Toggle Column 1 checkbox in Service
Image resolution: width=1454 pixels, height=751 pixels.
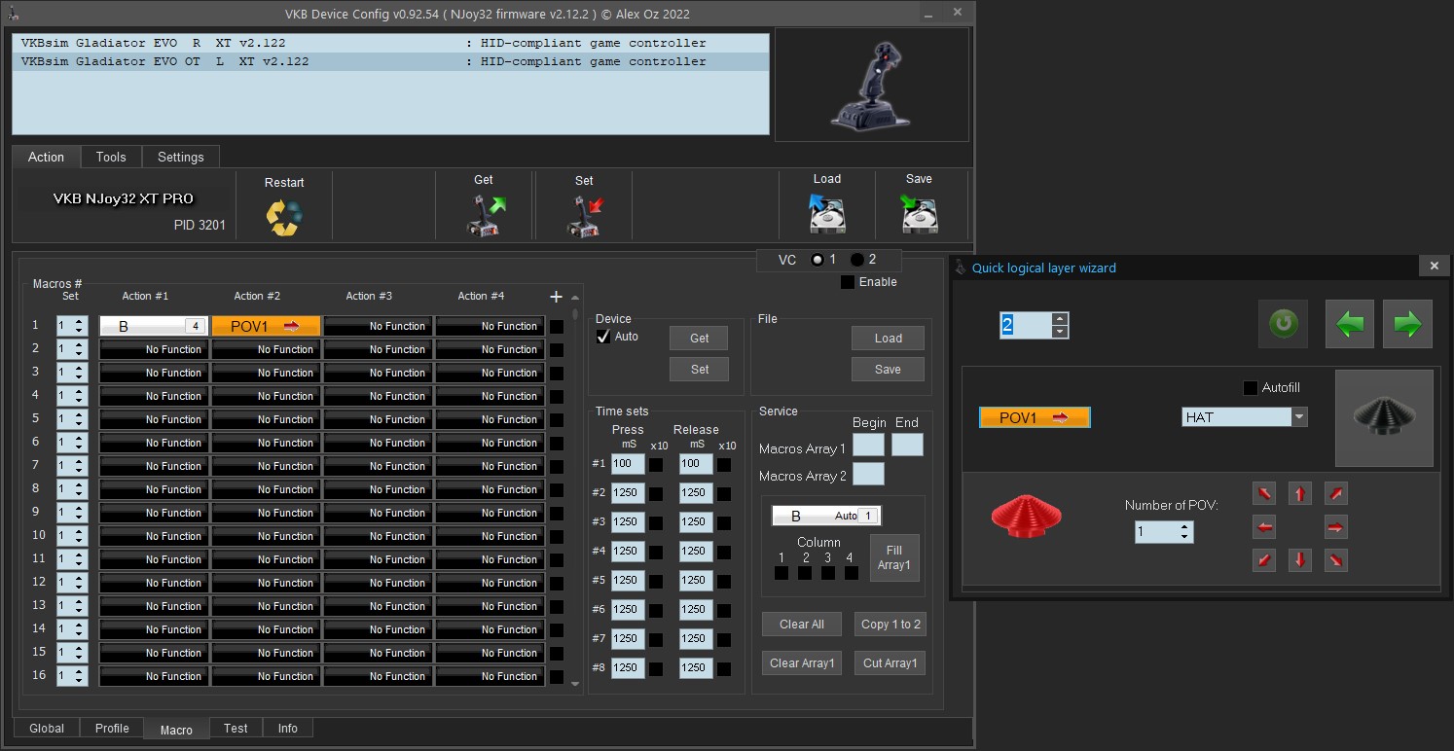(782, 573)
